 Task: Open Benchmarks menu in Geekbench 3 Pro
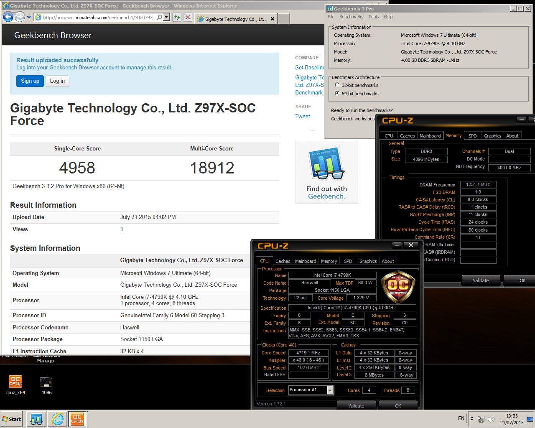[x=351, y=17]
